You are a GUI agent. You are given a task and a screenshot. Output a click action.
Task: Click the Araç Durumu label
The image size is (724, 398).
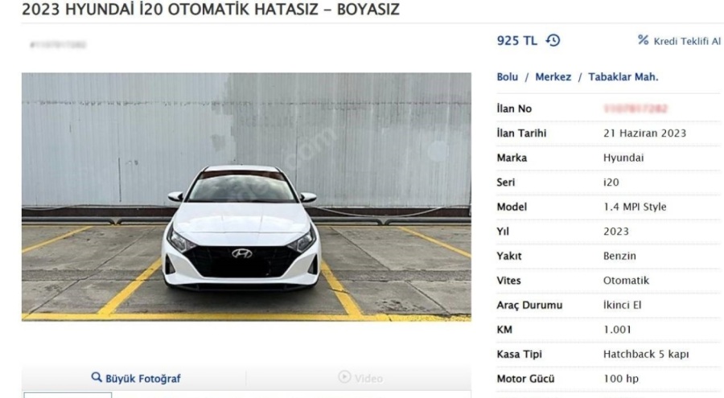(529, 305)
